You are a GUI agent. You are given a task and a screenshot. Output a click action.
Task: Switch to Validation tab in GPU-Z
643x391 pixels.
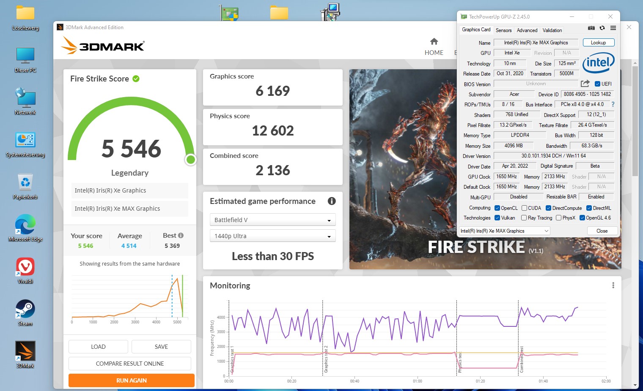click(552, 30)
